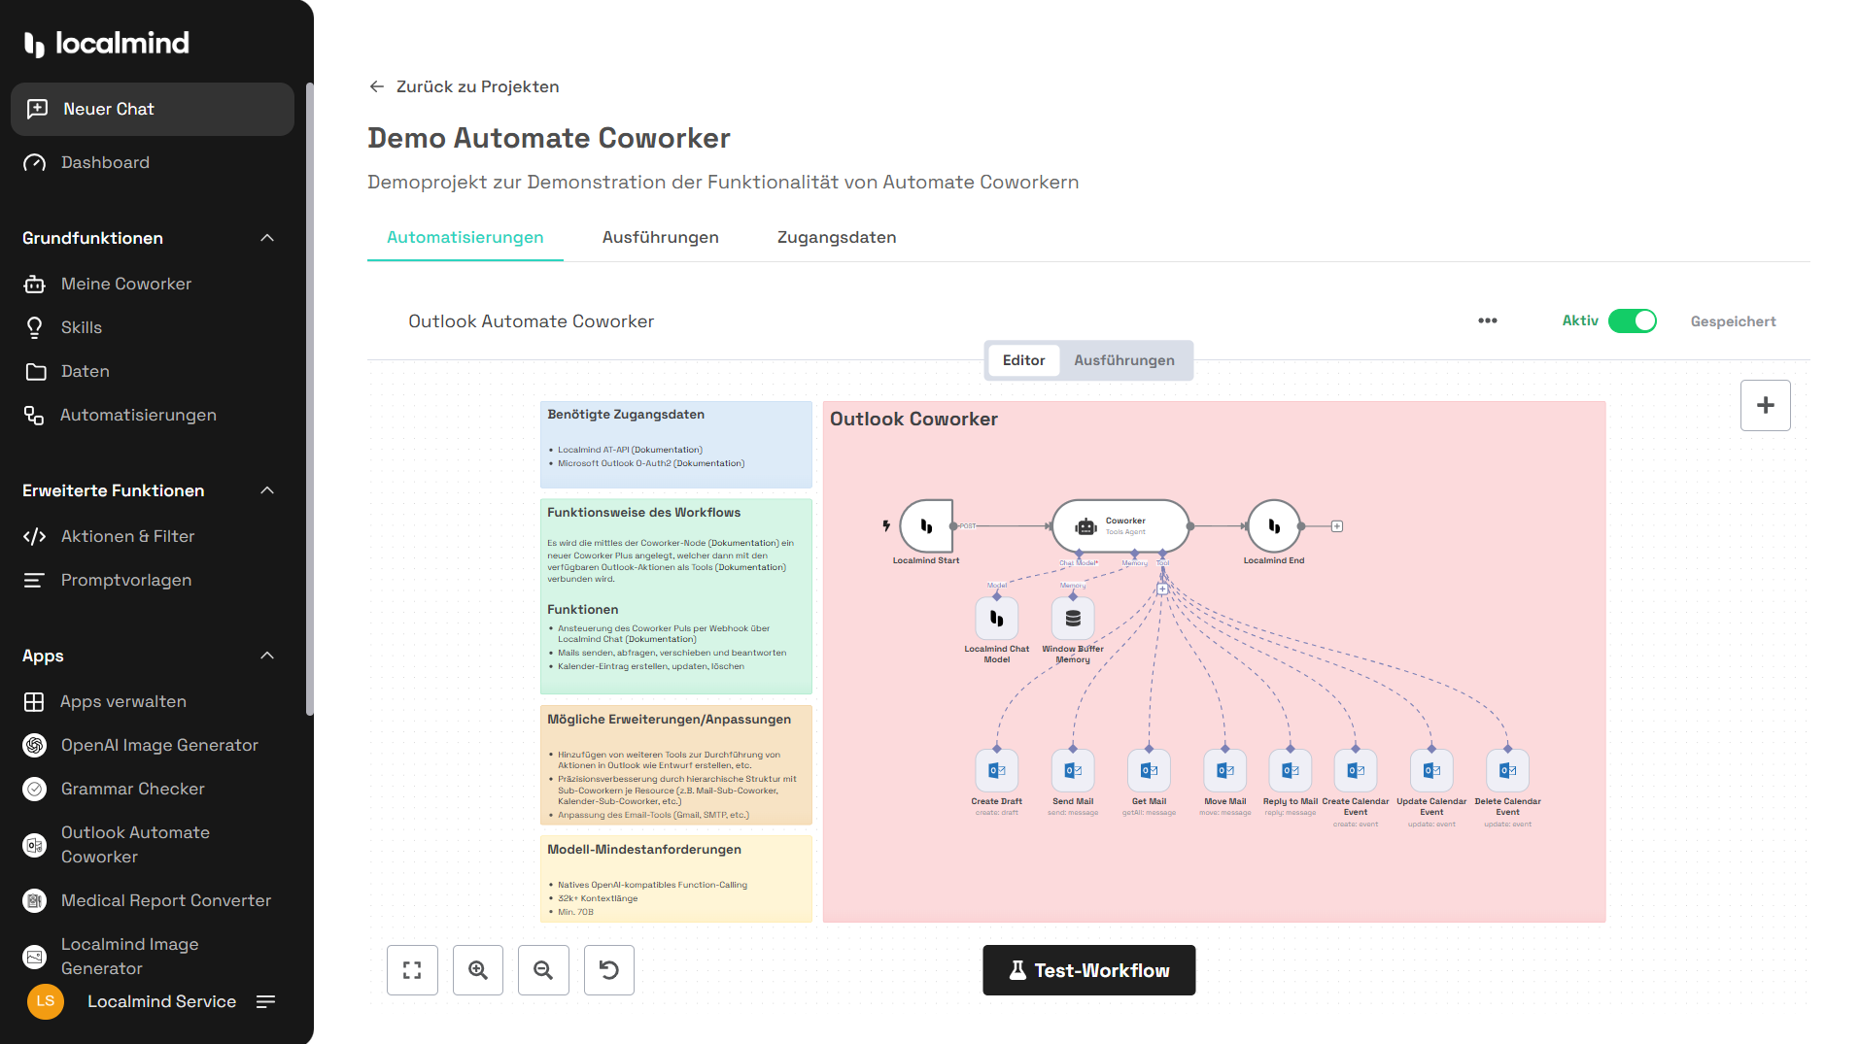Reset the canvas view with undo arrow
The width and height of the screenshot is (1860, 1044).
click(x=609, y=970)
